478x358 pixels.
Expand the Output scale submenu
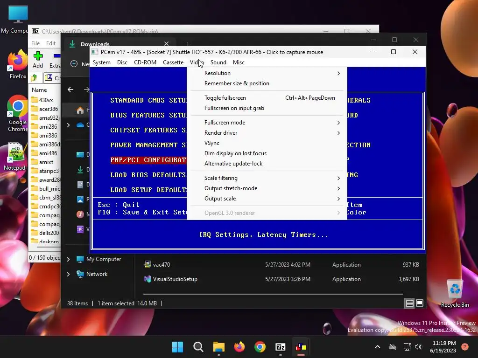click(267, 199)
